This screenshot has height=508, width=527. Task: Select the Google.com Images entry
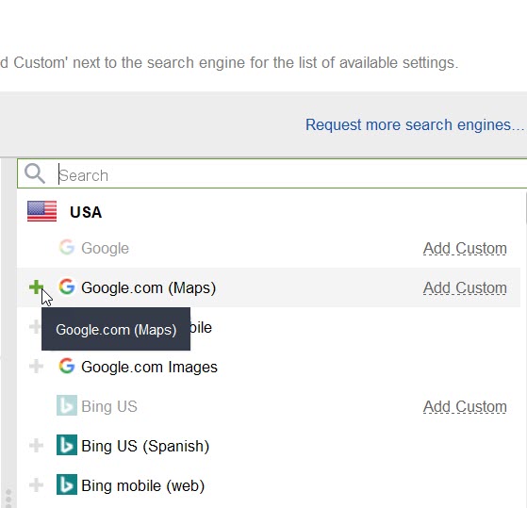pyautogui.click(x=149, y=367)
